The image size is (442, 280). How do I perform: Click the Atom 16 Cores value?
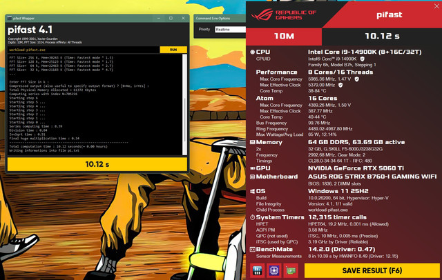point(323,98)
